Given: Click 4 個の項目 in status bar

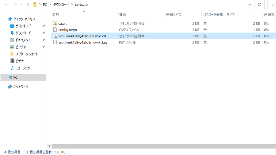Looking at the screenshot, I should coord(12,152).
